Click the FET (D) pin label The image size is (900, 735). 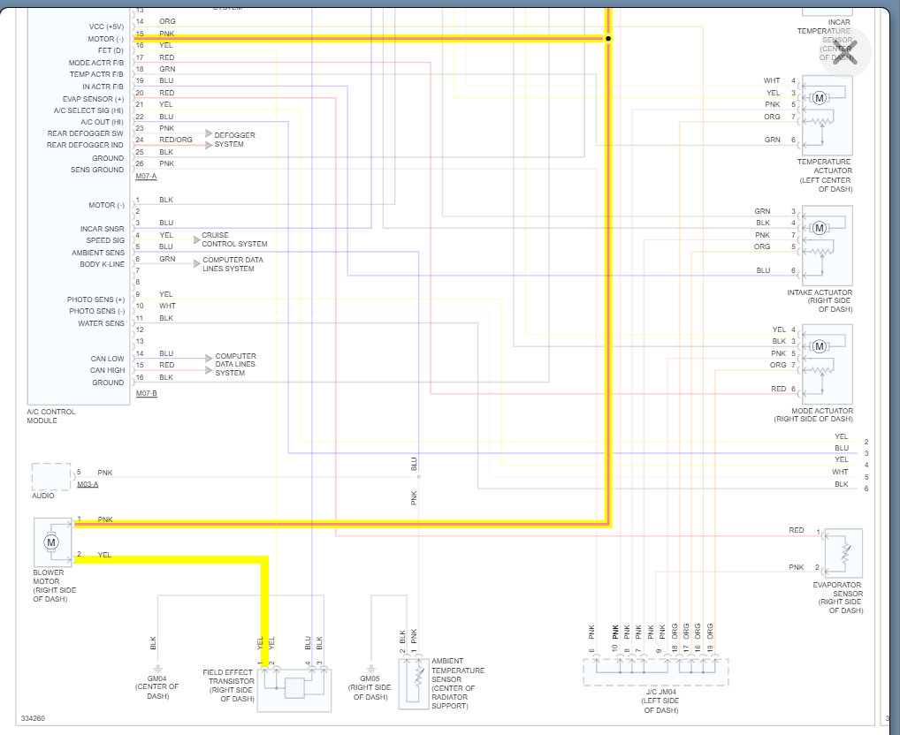111,51
